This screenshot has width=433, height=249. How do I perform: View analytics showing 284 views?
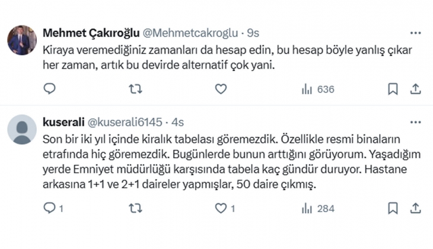pyautogui.click(x=318, y=209)
